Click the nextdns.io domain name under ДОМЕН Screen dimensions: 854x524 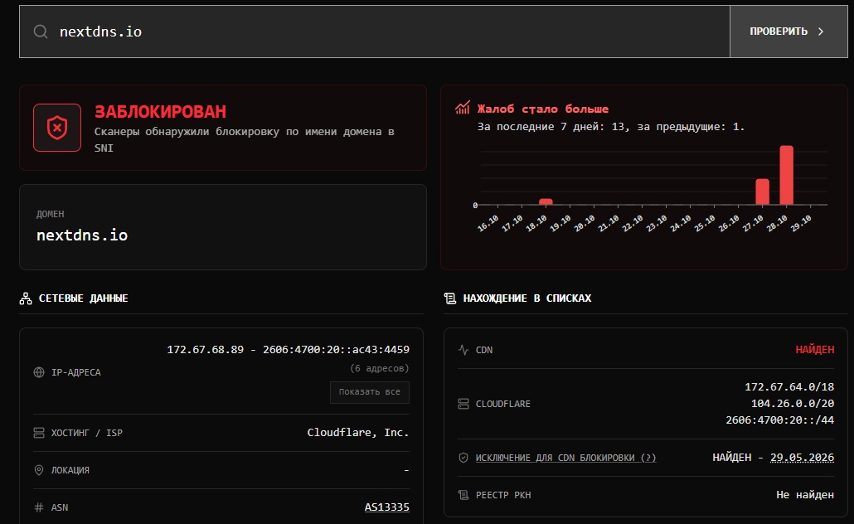(x=82, y=235)
